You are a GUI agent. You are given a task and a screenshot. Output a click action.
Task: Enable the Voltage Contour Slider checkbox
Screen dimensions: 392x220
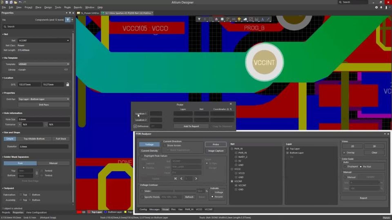[x=142, y=191]
